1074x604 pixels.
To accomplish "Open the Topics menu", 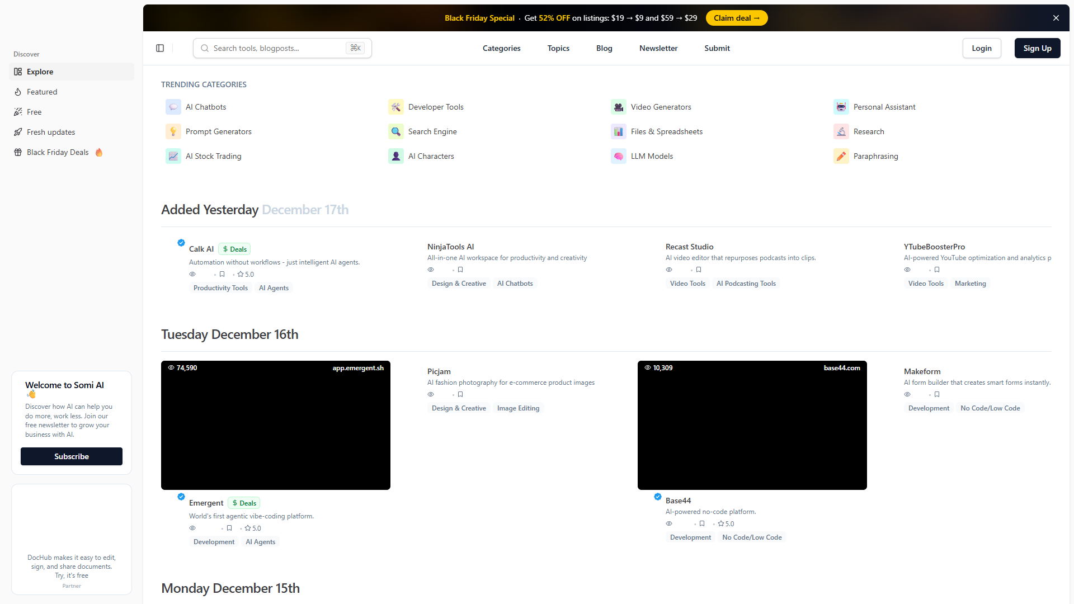I will 558,48.
